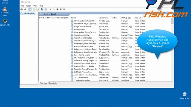Image resolution: width=191 pixels, height=107 pixels.
Task: Toggle the show/hide console tree icon
Action: 30,9
